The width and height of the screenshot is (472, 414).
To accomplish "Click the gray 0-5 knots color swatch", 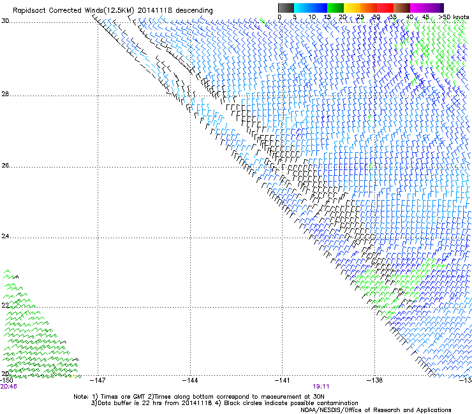I will pos(286,8).
